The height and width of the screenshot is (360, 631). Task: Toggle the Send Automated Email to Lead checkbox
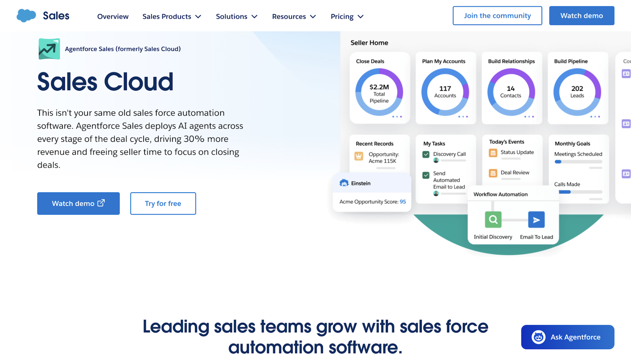(x=426, y=175)
